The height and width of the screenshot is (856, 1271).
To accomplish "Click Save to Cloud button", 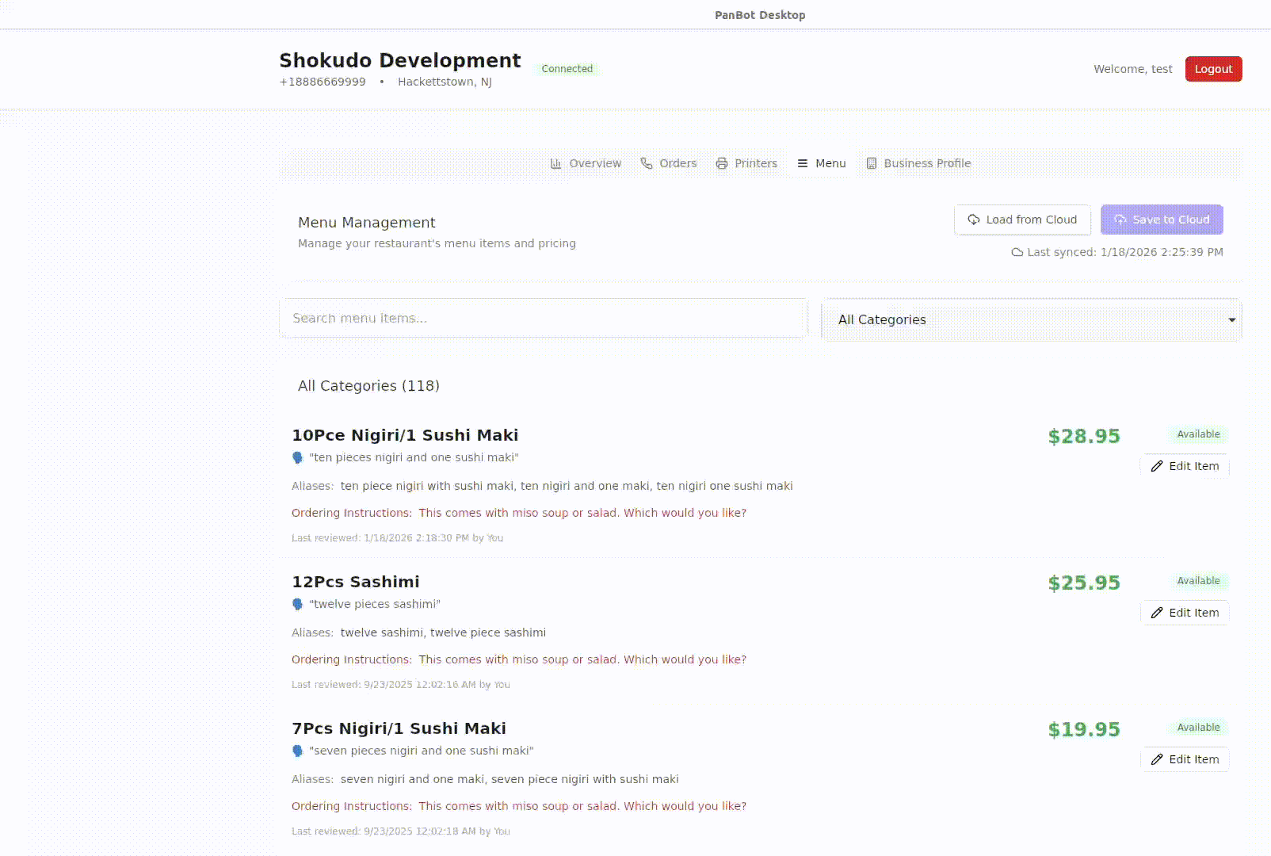I will coord(1162,220).
